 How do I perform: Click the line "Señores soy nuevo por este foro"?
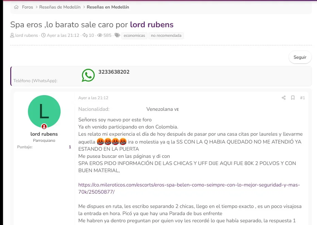[x=115, y=120]
